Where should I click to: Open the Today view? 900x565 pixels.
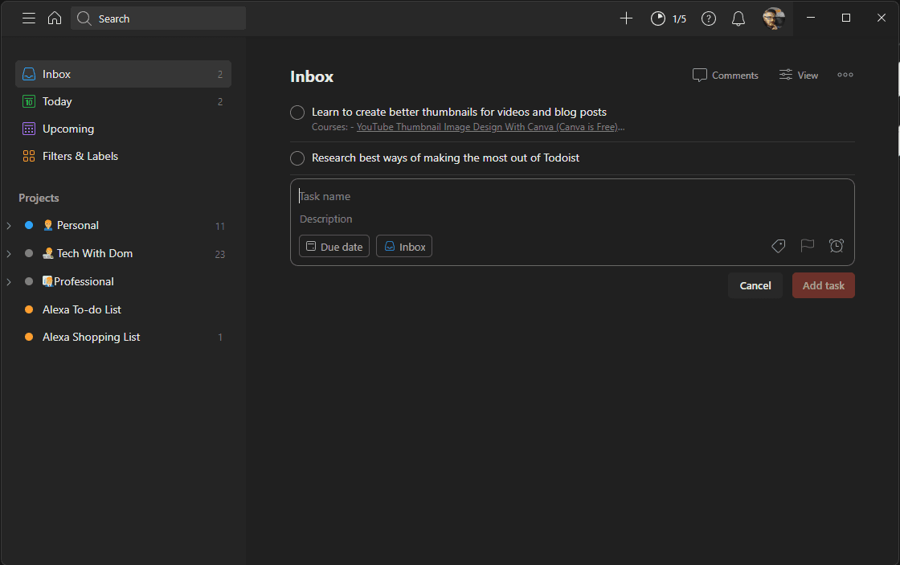click(124, 101)
